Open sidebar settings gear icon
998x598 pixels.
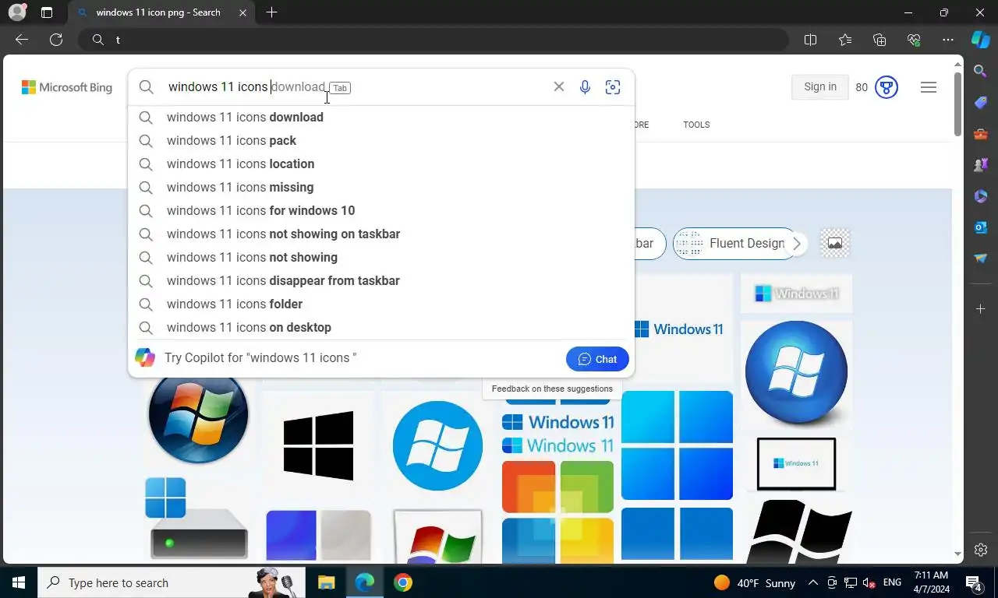click(981, 550)
